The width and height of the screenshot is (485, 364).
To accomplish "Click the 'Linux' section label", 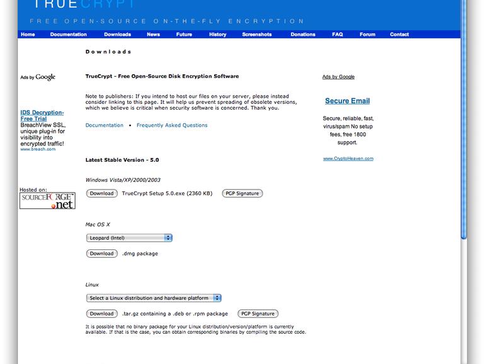I will 92,285.
